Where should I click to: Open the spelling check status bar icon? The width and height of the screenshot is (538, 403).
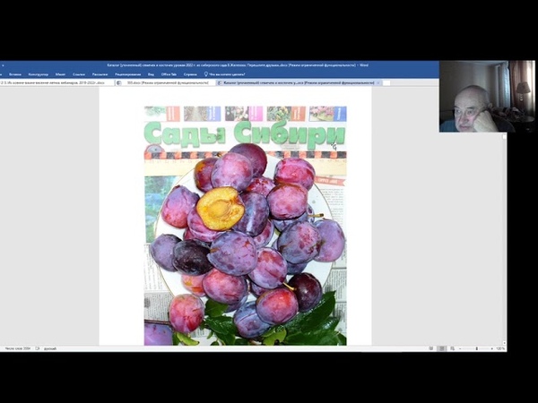pos(38,348)
